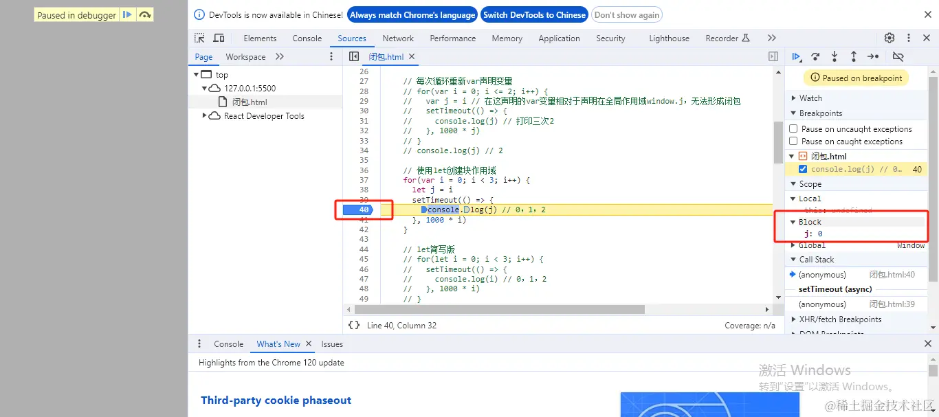
Task: Show more navigator tabs after Workspace
Action: coord(280,57)
